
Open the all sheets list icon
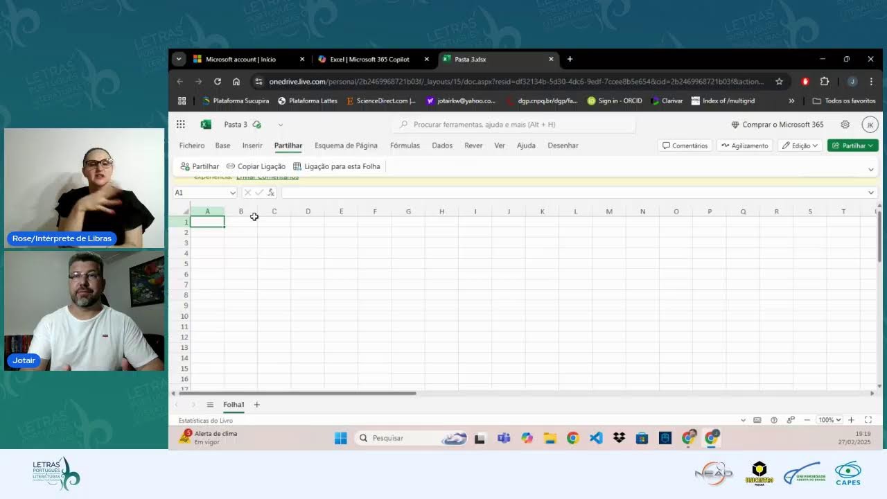pyautogui.click(x=210, y=405)
